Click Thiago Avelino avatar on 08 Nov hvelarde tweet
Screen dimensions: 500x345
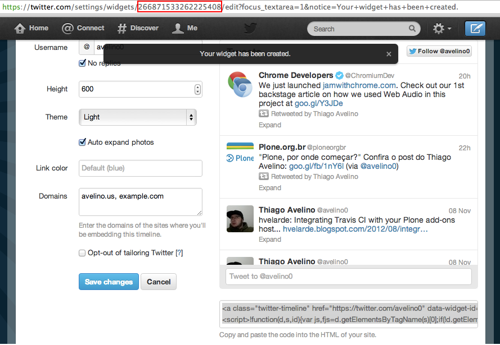pos(240,219)
